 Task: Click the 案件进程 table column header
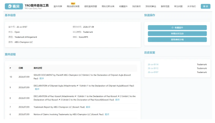pyautogui.click(x=38, y=68)
